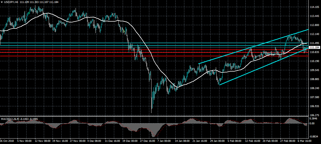Click the 11 Dec 16:00 time label
This screenshot has height=144, width=321.
112,141
